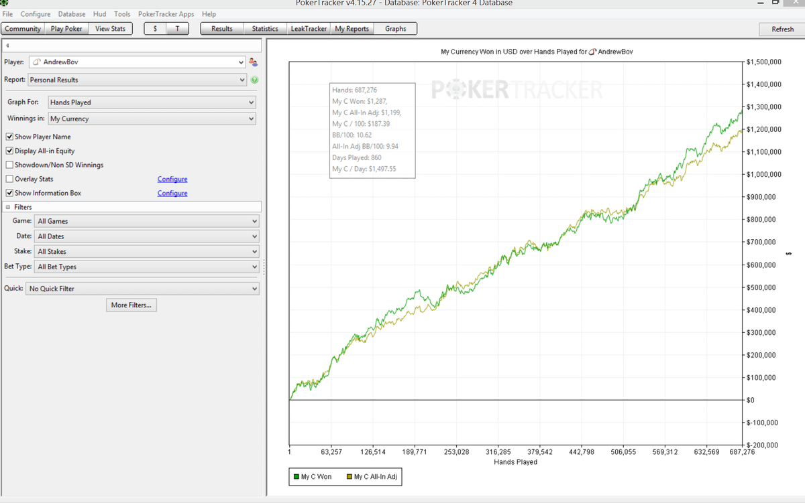
Task: Expand the Stake filter dropdown
Action: pos(146,252)
